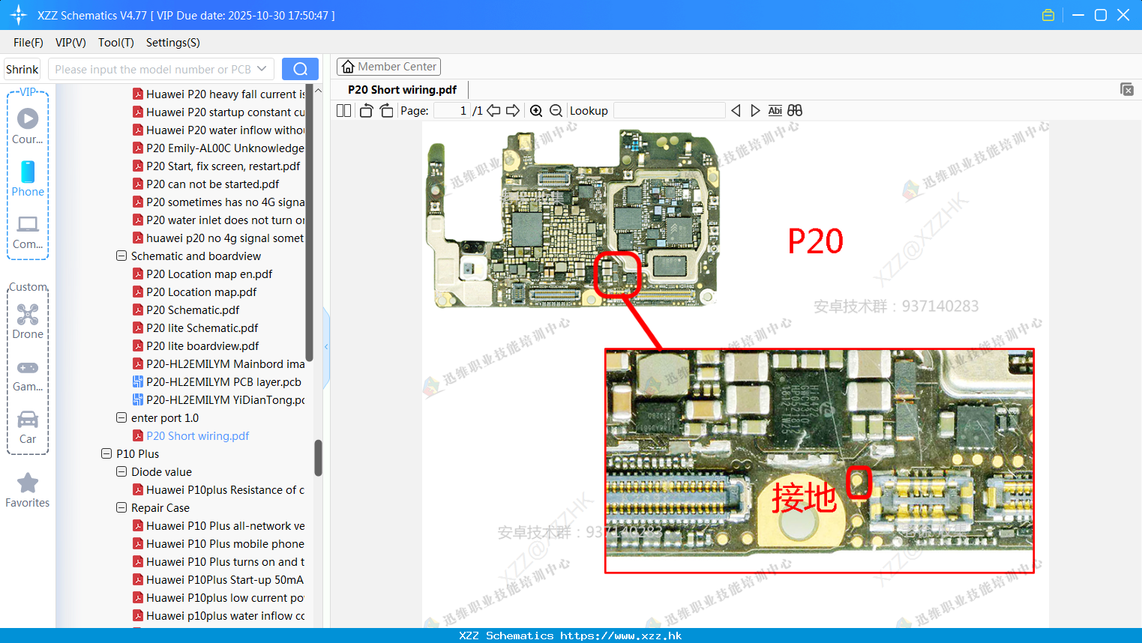Viewport: 1142px width, 643px height.
Task: Open Huawei p10plus water inflow file
Action: tap(225, 615)
